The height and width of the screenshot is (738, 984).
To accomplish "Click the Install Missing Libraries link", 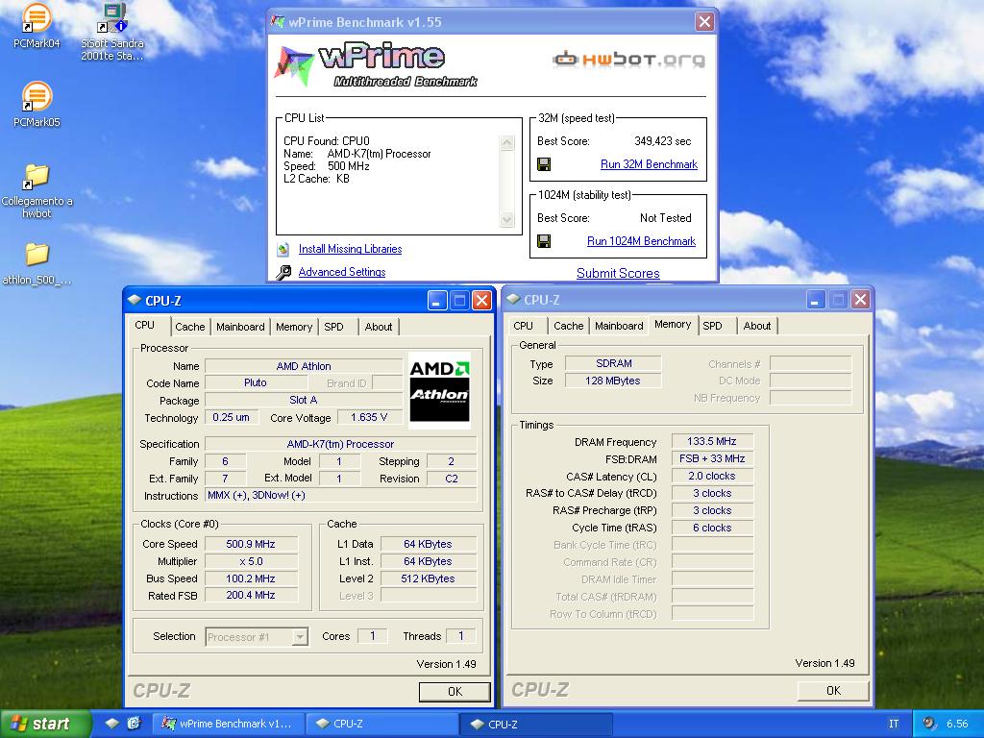I will pos(350,249).
